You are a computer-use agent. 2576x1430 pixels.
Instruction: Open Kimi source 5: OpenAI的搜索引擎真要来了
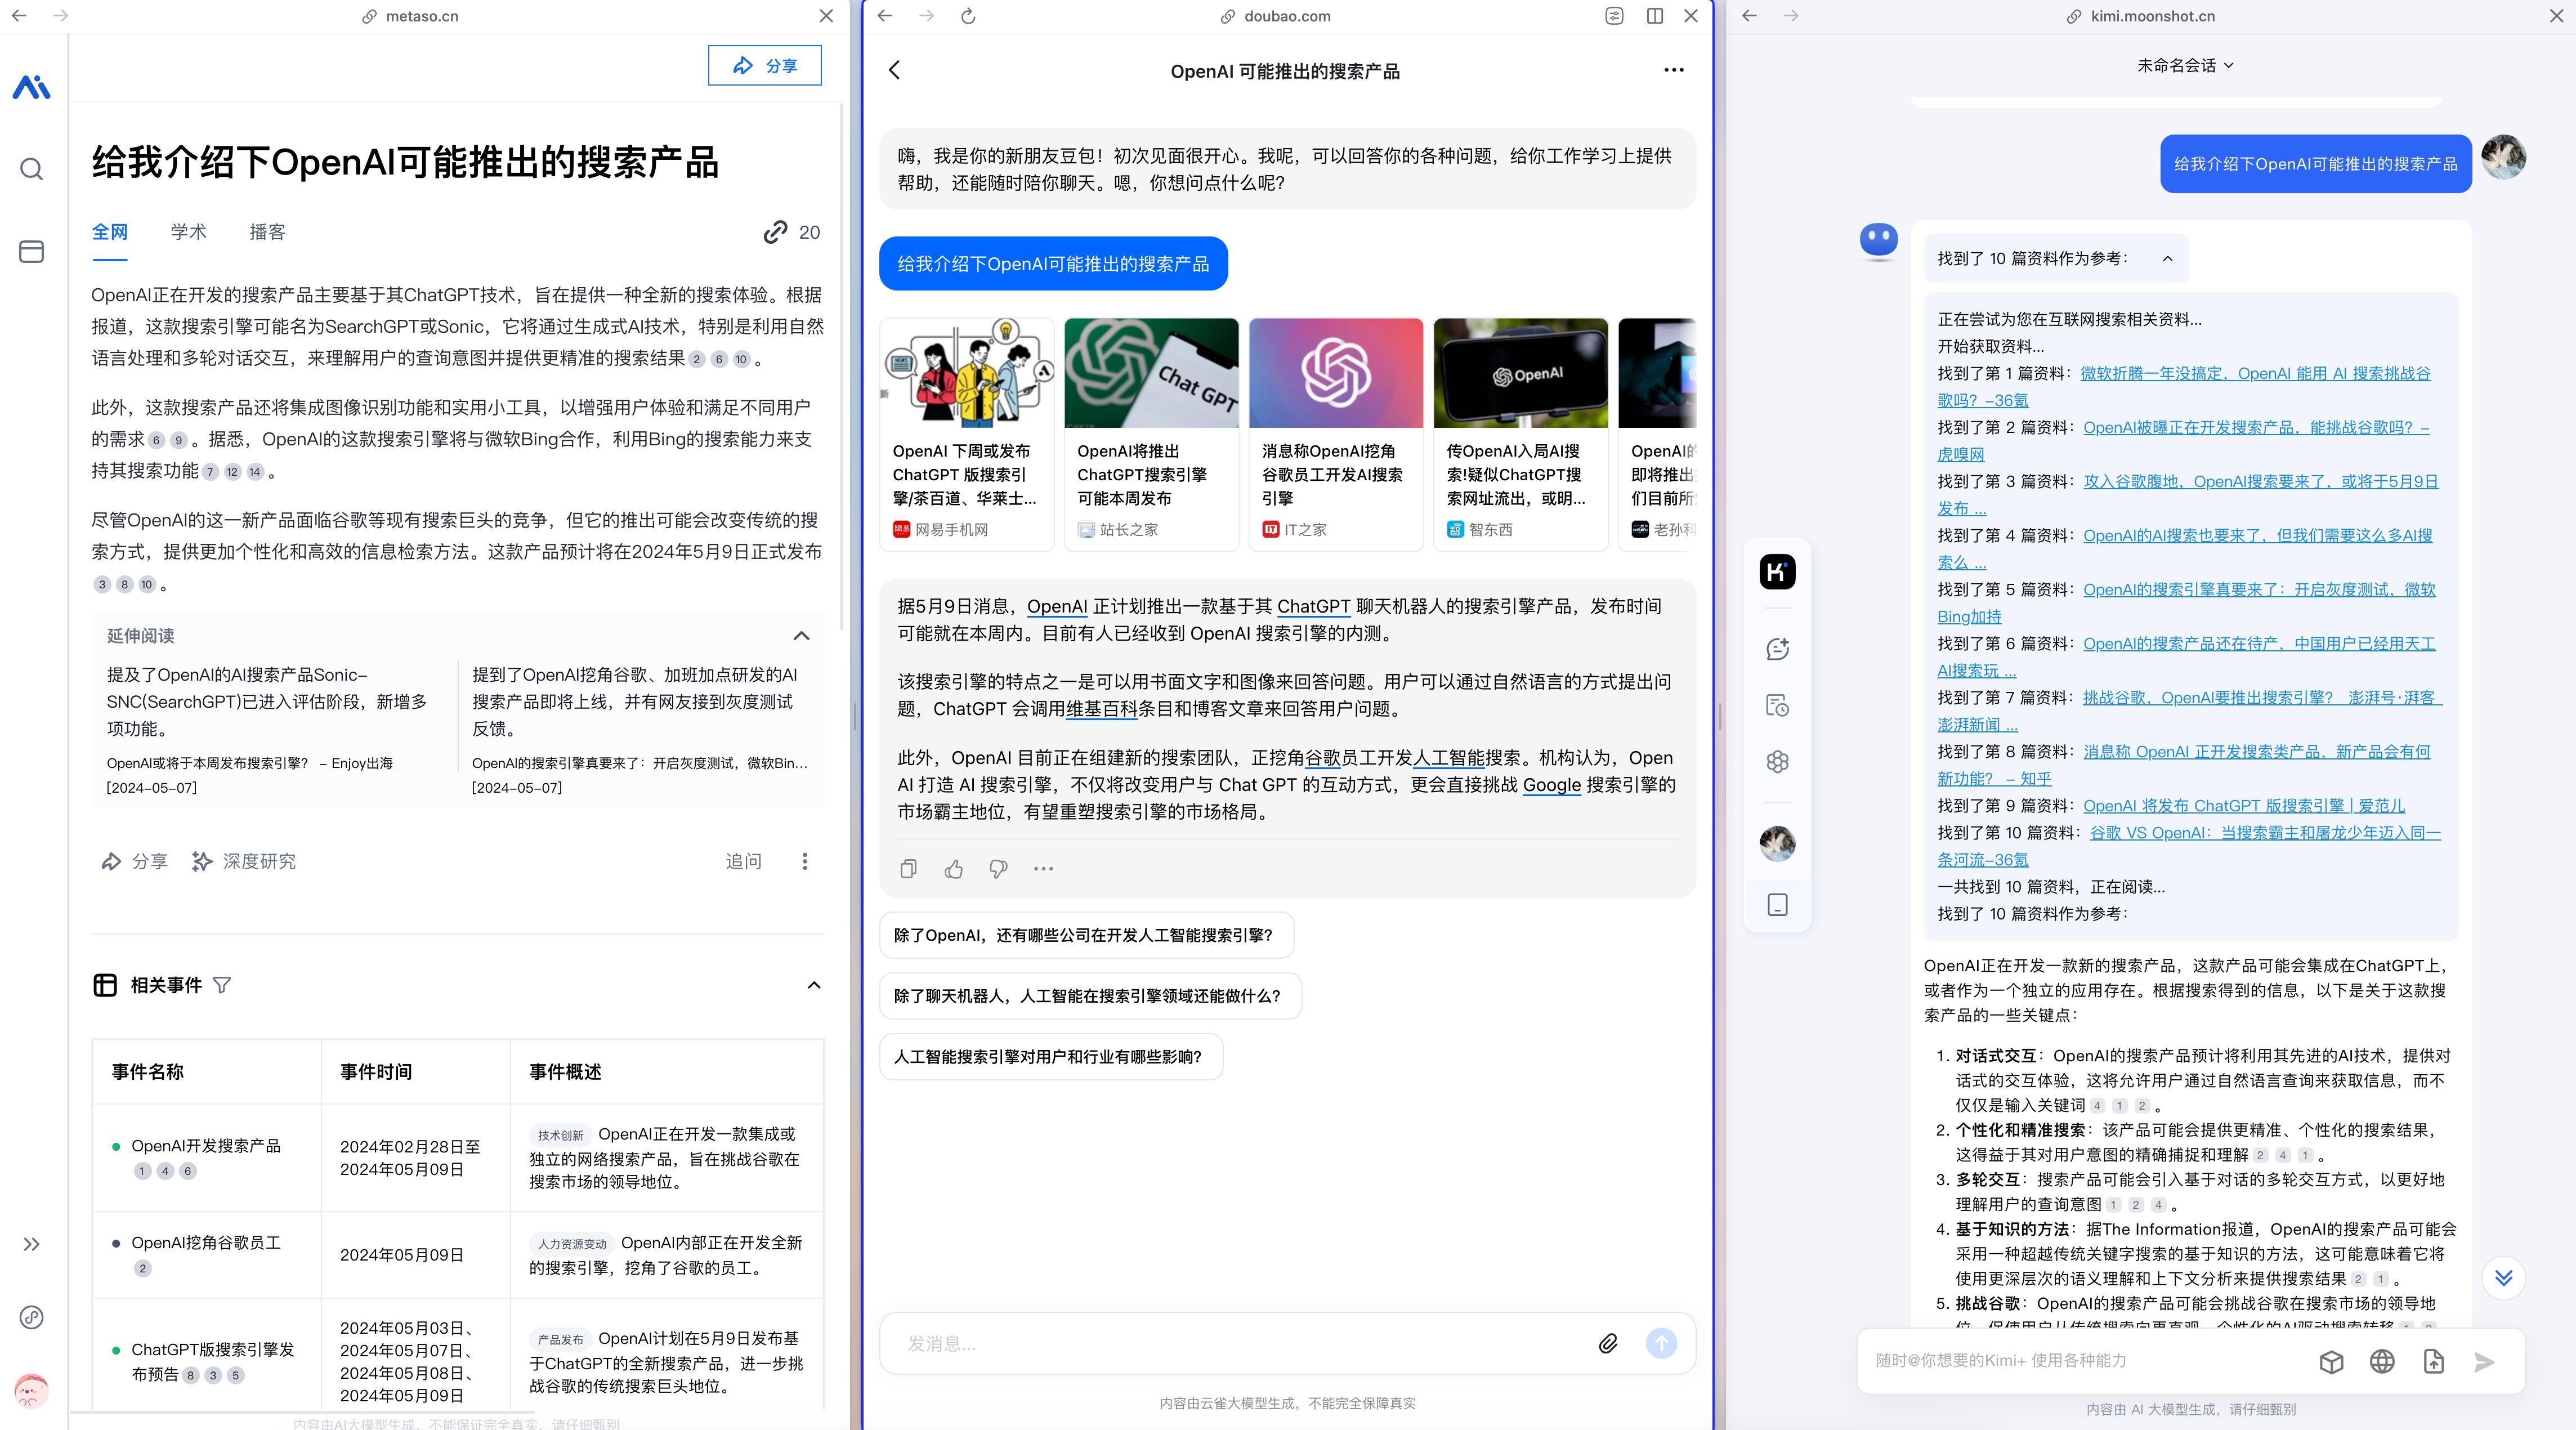pos(2186,603)
